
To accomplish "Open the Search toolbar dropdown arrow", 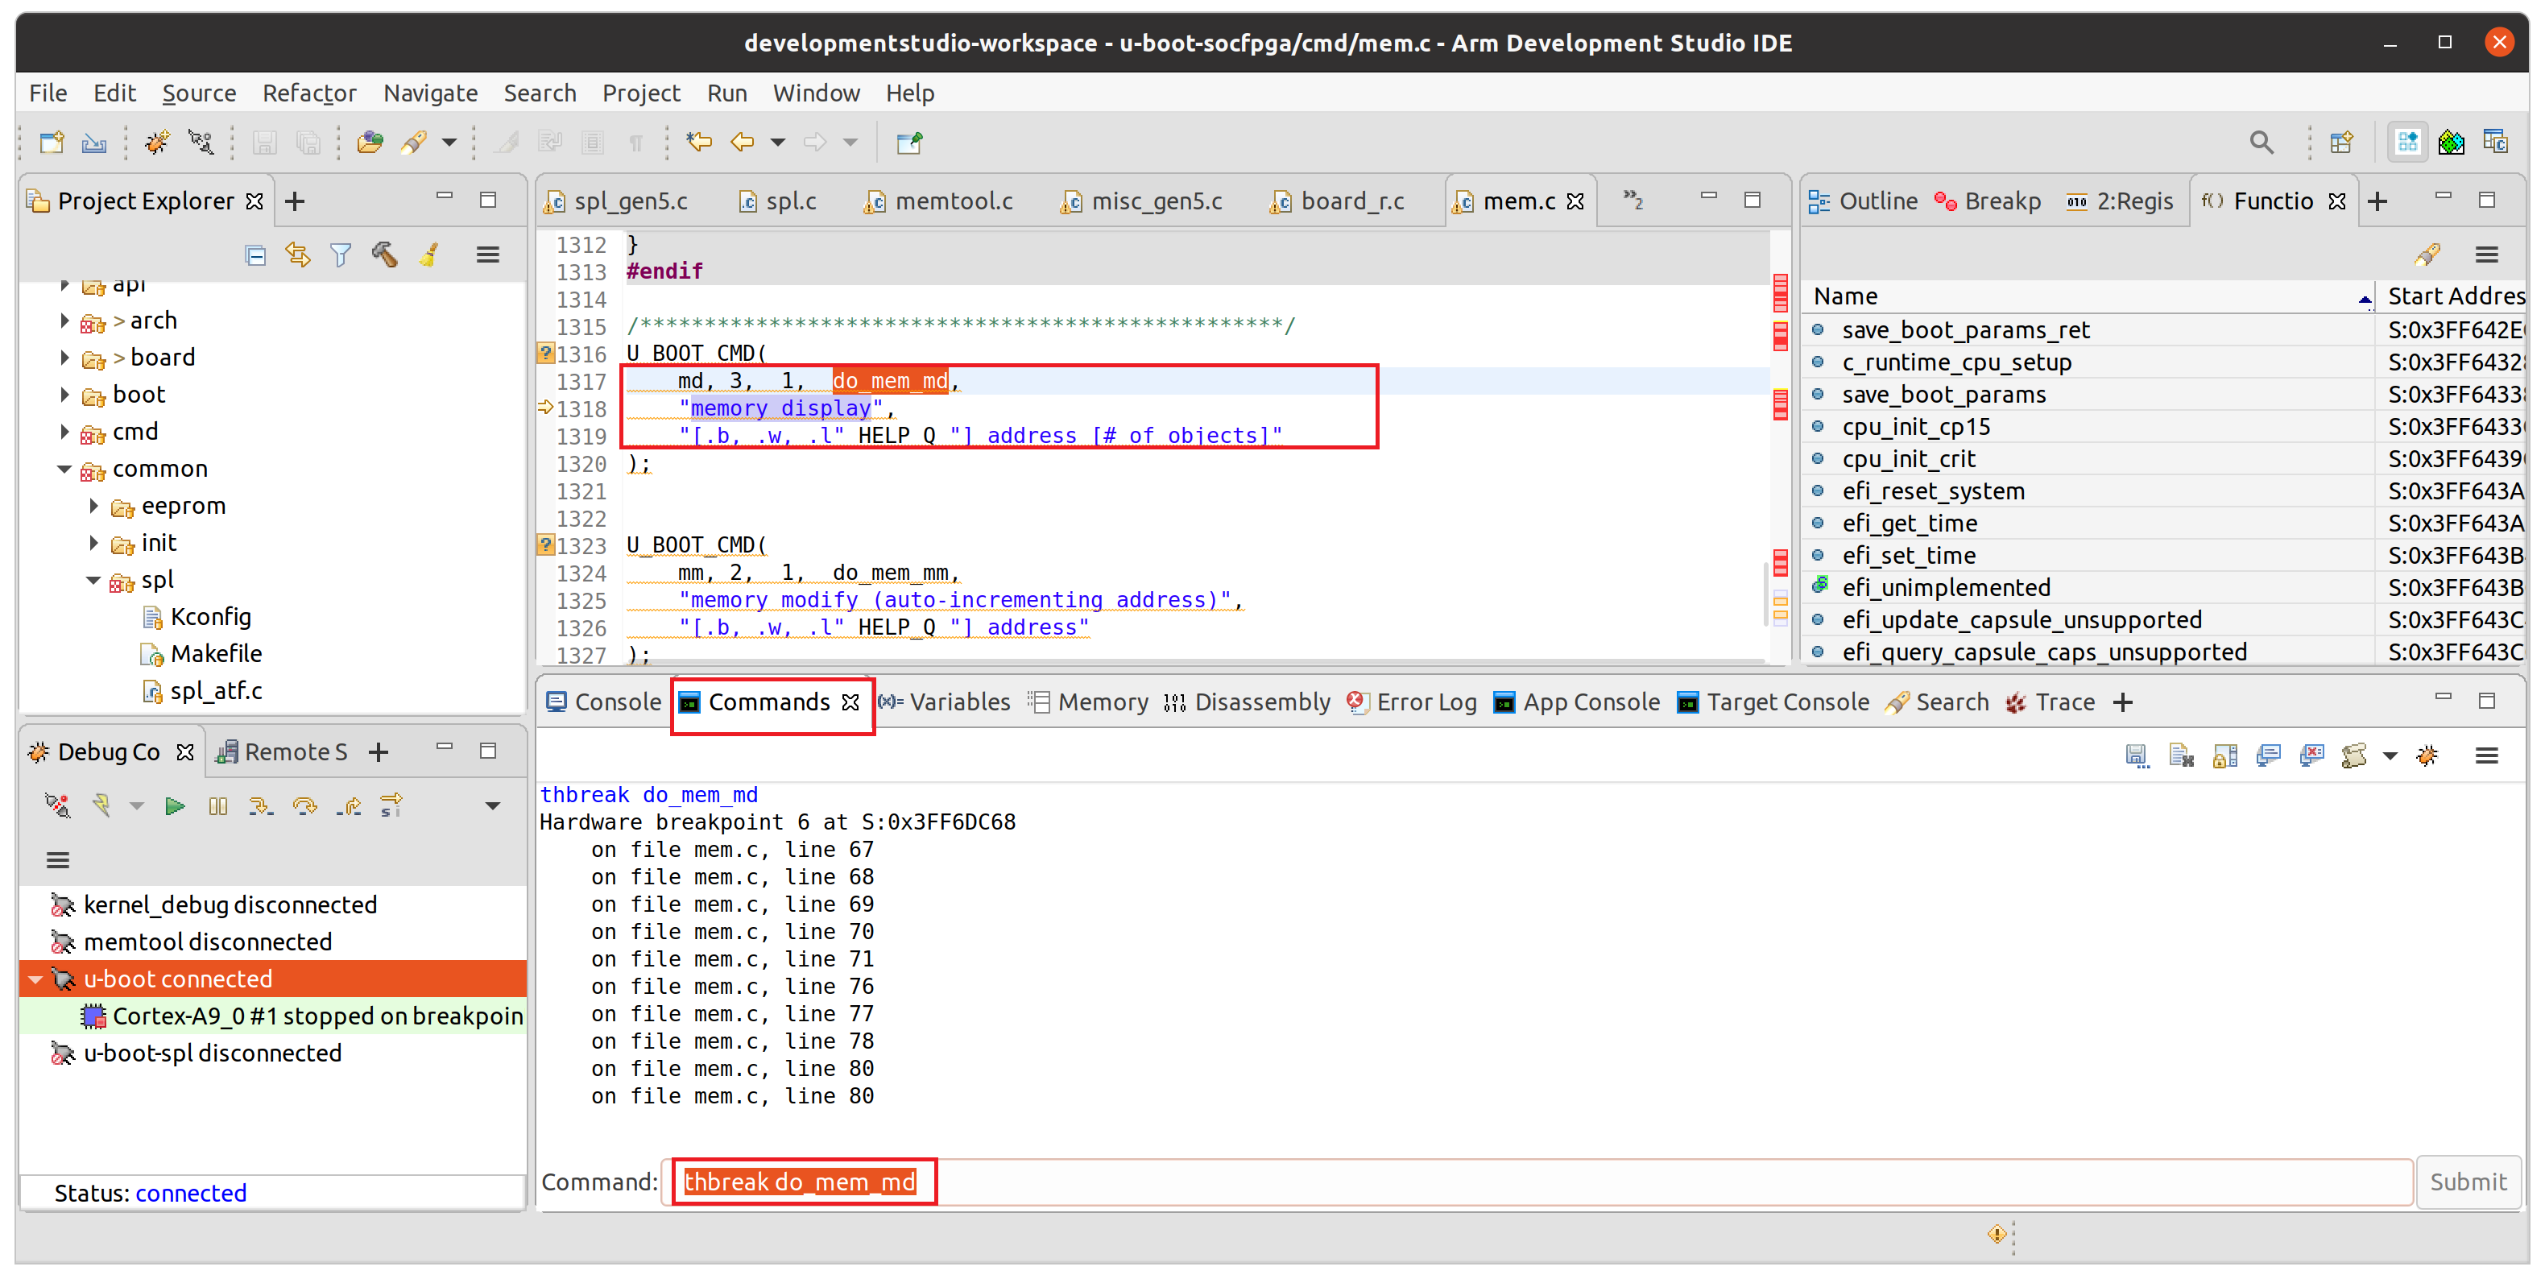I will coord(449,143).
